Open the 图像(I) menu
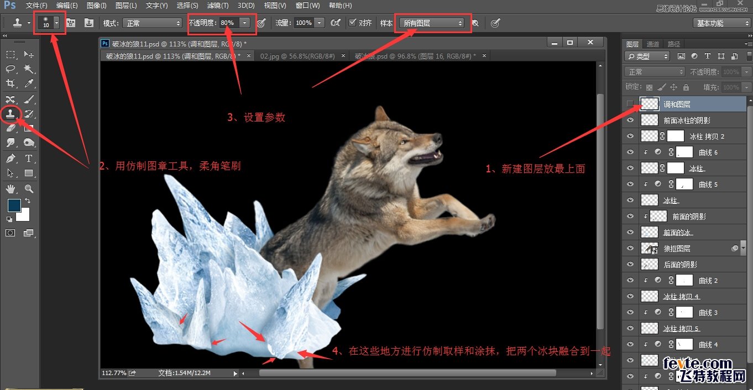This screenshot has height=390, width=753. point(96,6)
